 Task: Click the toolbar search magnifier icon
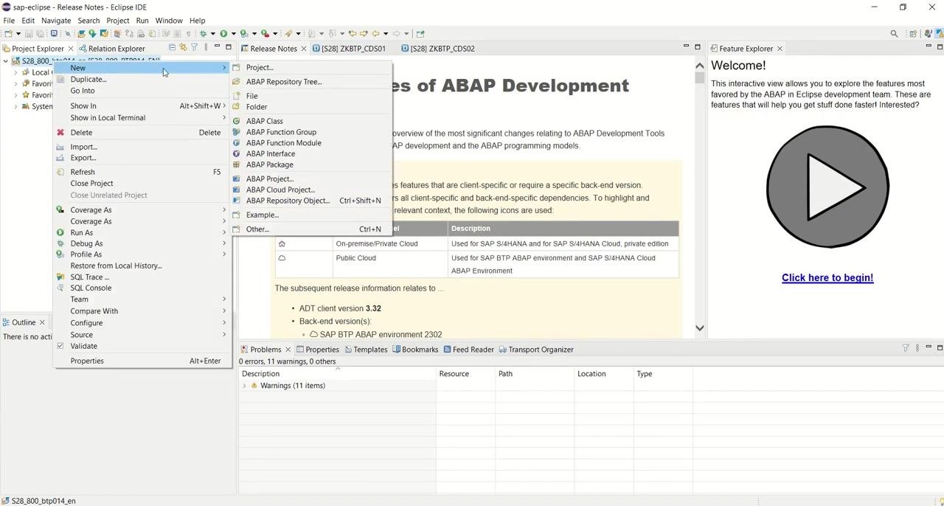[x=894, y=33]
